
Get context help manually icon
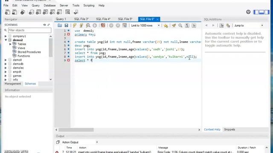(221, 25)
